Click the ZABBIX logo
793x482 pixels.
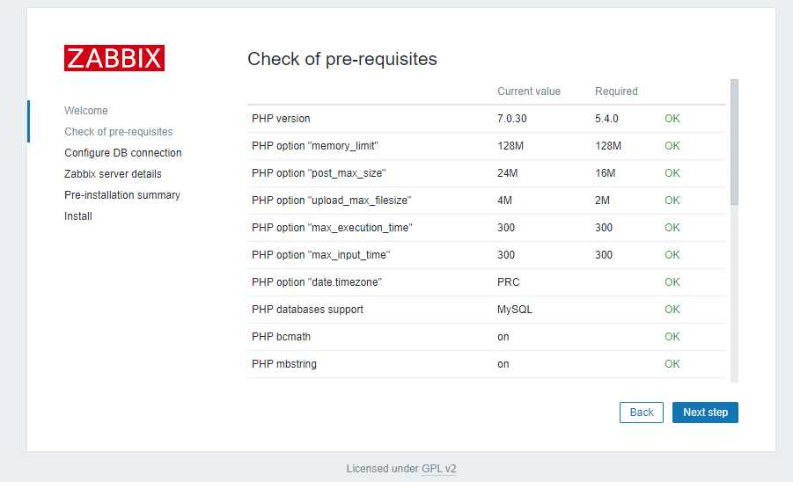tap(114, 58)
